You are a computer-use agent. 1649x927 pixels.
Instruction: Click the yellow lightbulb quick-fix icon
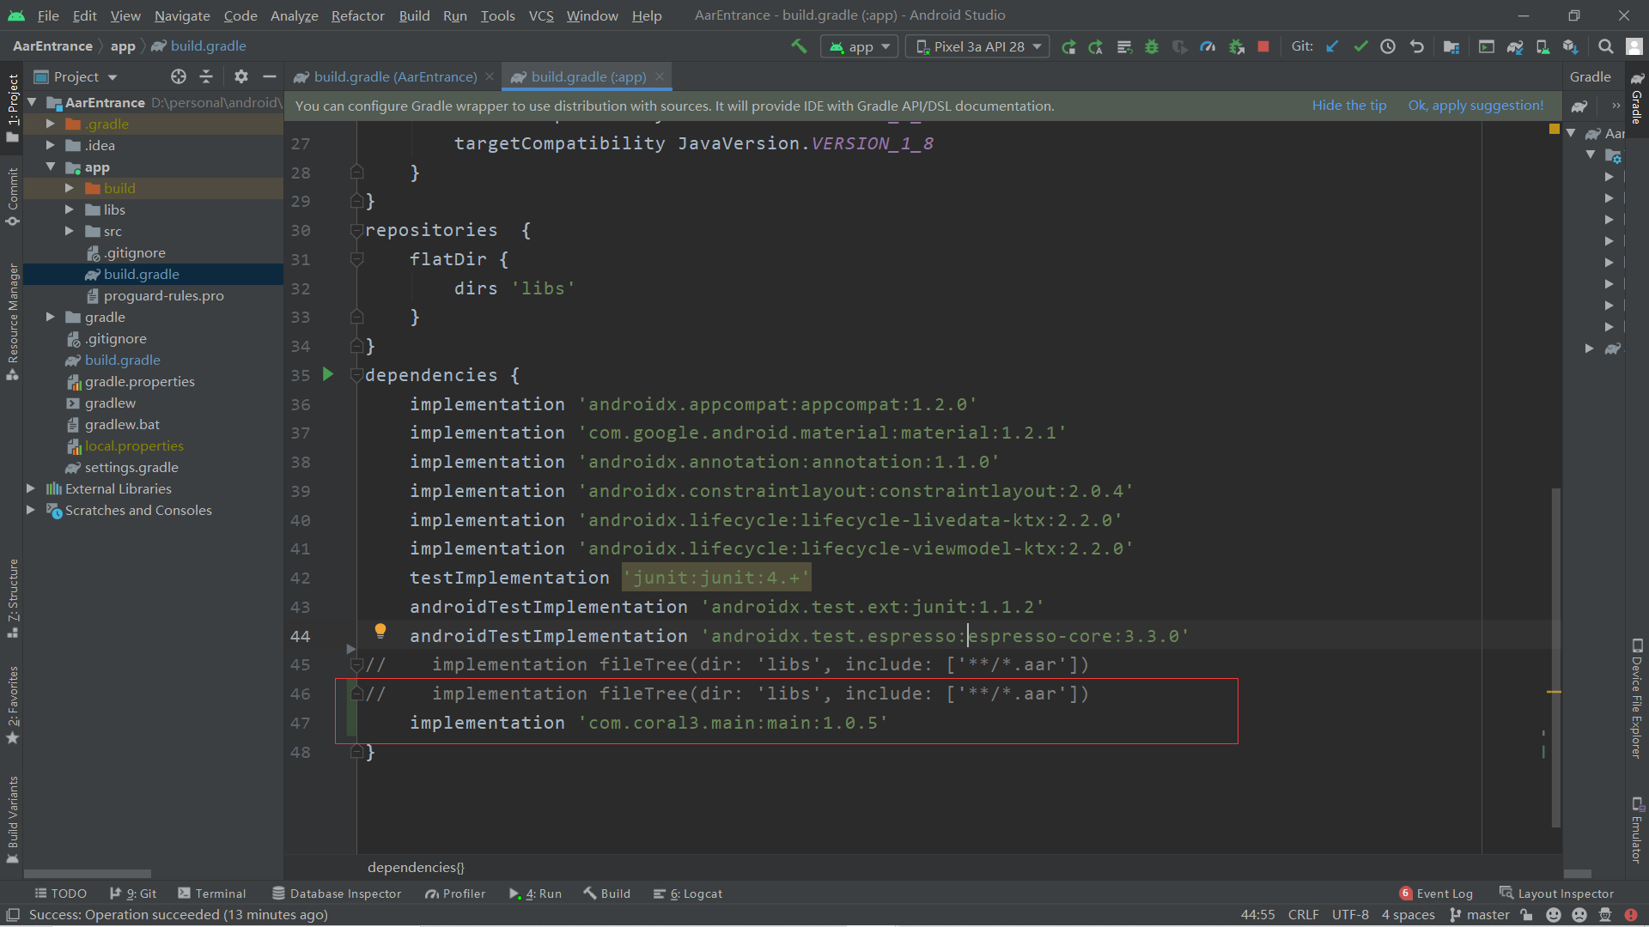[x=380, y=632]
